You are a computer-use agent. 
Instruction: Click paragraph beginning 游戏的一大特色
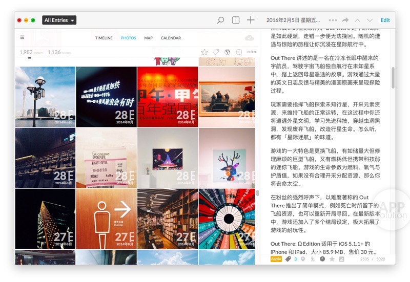coord(325,167)
